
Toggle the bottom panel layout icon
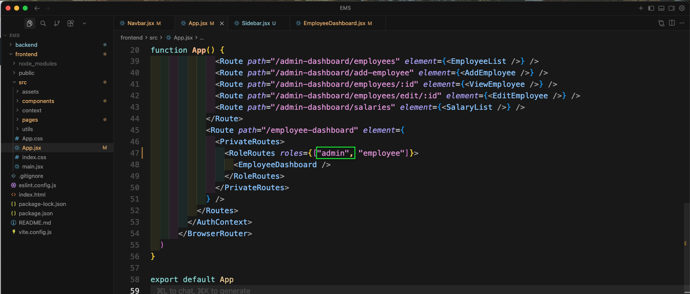(661, 8)
